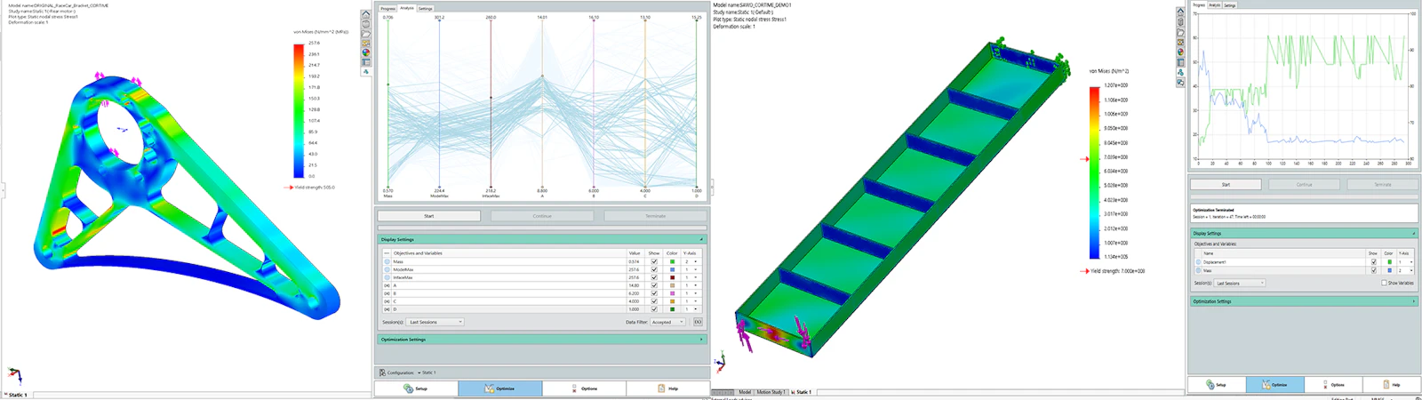Toggle the Show checkbox for ModelMax row
This screenshot has height=400, width=1422.
654,269
